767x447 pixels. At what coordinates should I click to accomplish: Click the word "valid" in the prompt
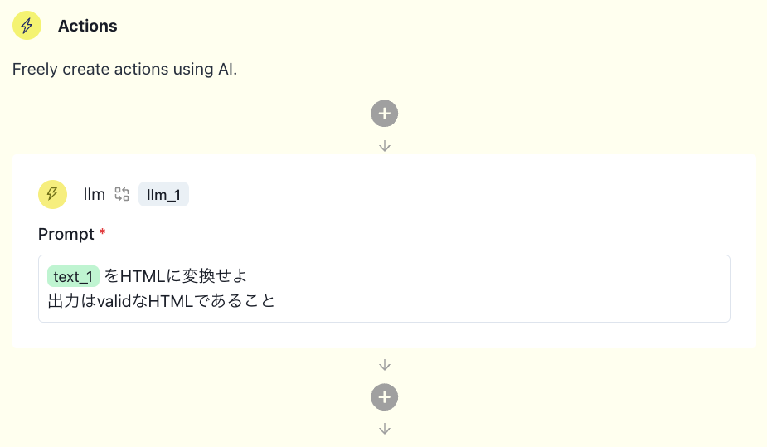(114, 301)
